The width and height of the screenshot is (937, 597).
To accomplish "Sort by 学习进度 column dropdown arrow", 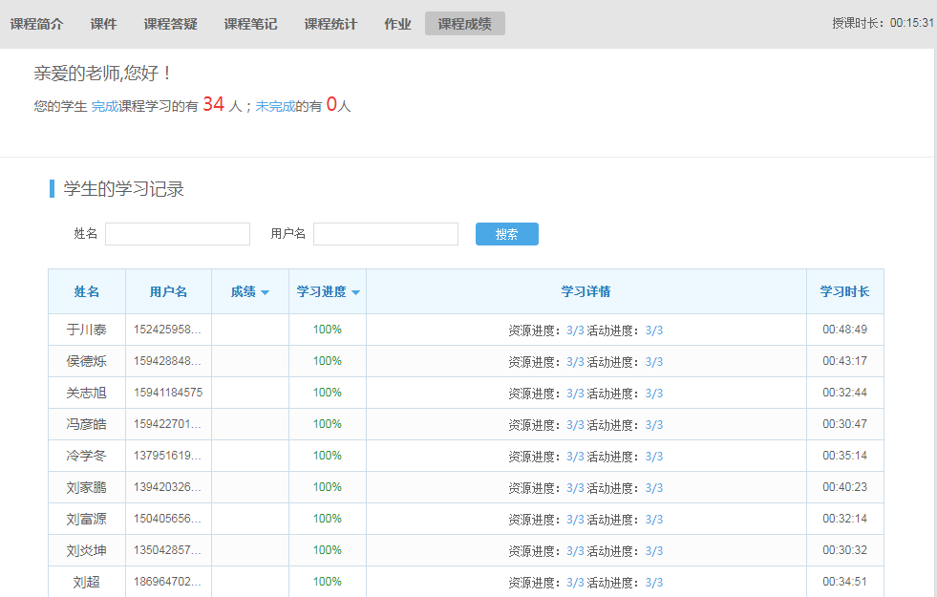I will (x=355, y=292).
